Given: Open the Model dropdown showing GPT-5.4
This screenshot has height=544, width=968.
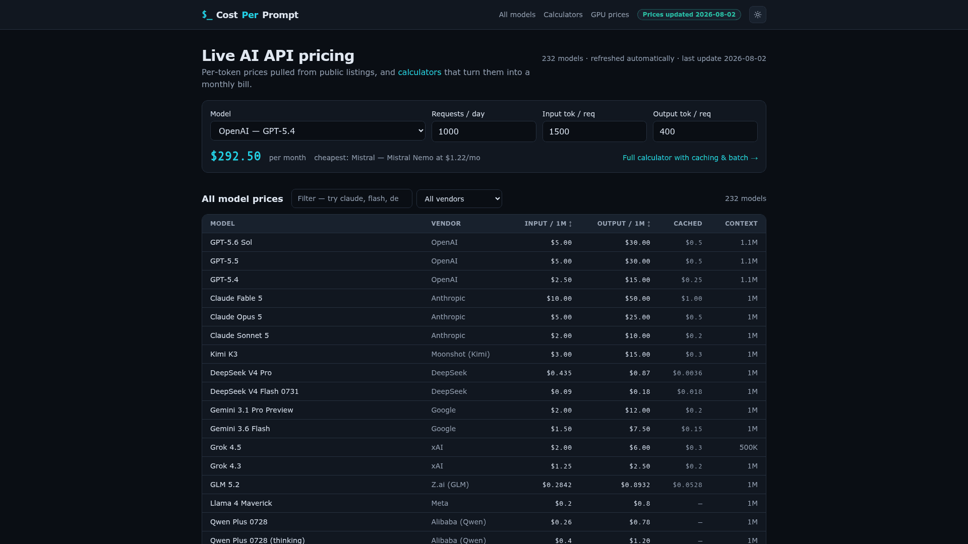Looking at the screenshot, I should pyautogui.click(x=318, y=131).
